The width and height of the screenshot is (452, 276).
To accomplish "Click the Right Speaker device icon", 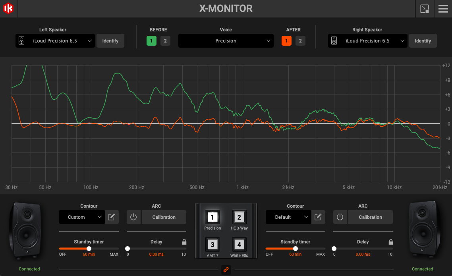I will [x=334, y=41].
